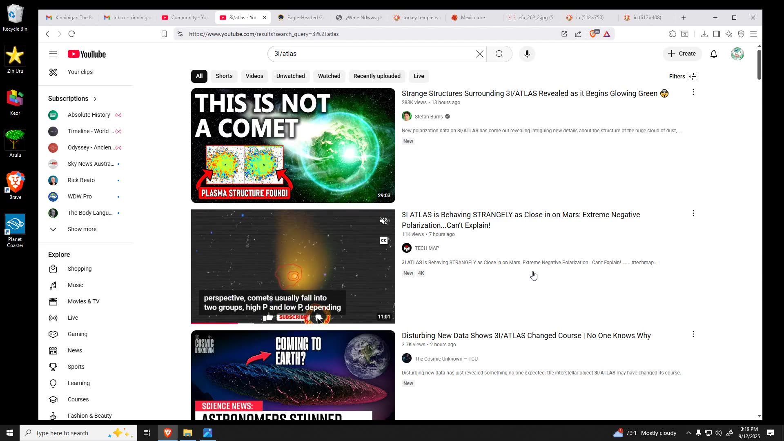784x441 pixels.
Task: Open Your clips from the sidebar
Action: pyautogui.click(x=80, y=72)
